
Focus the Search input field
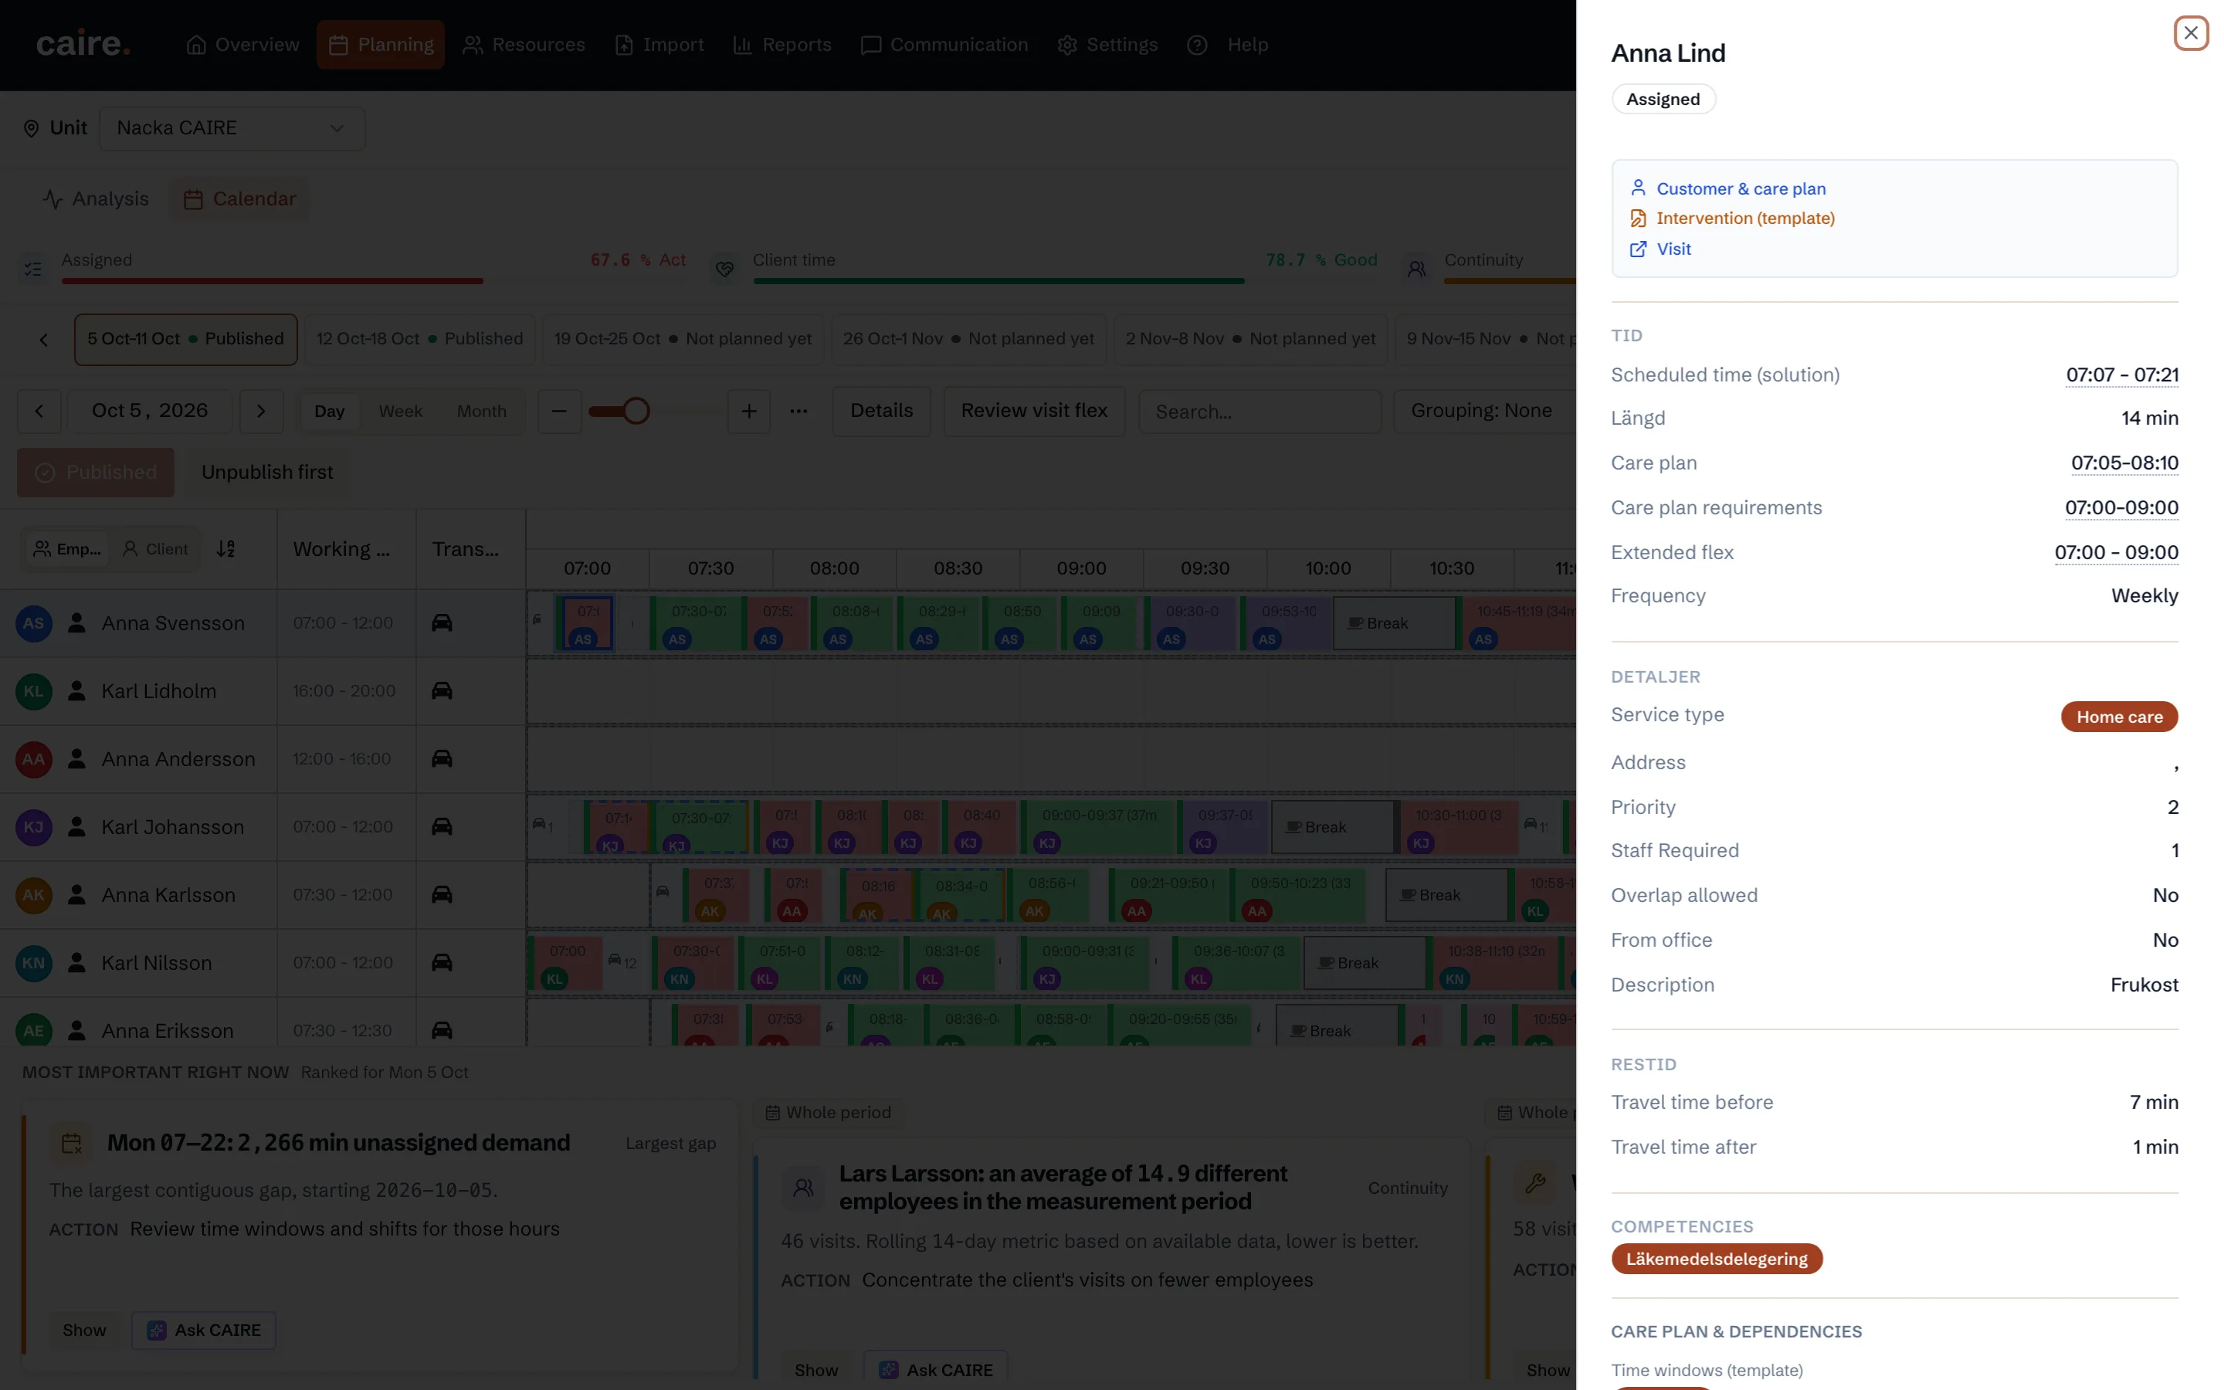[x=1260, y=412]
